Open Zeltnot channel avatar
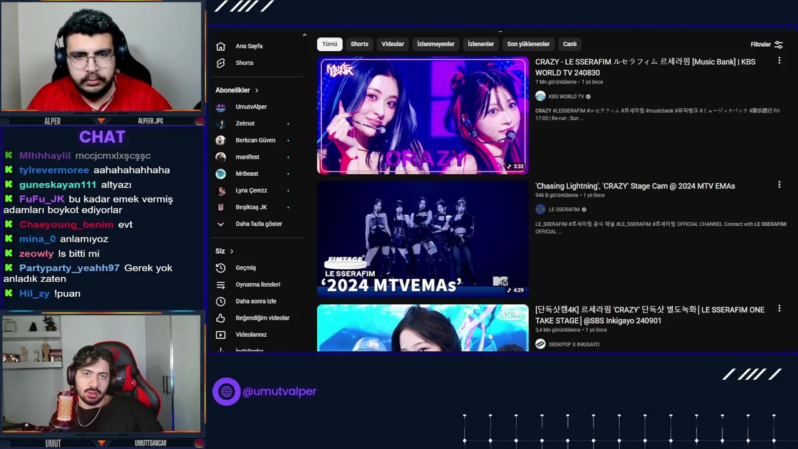The height and width of the screenshot is (449, 798). pos(221,123)
